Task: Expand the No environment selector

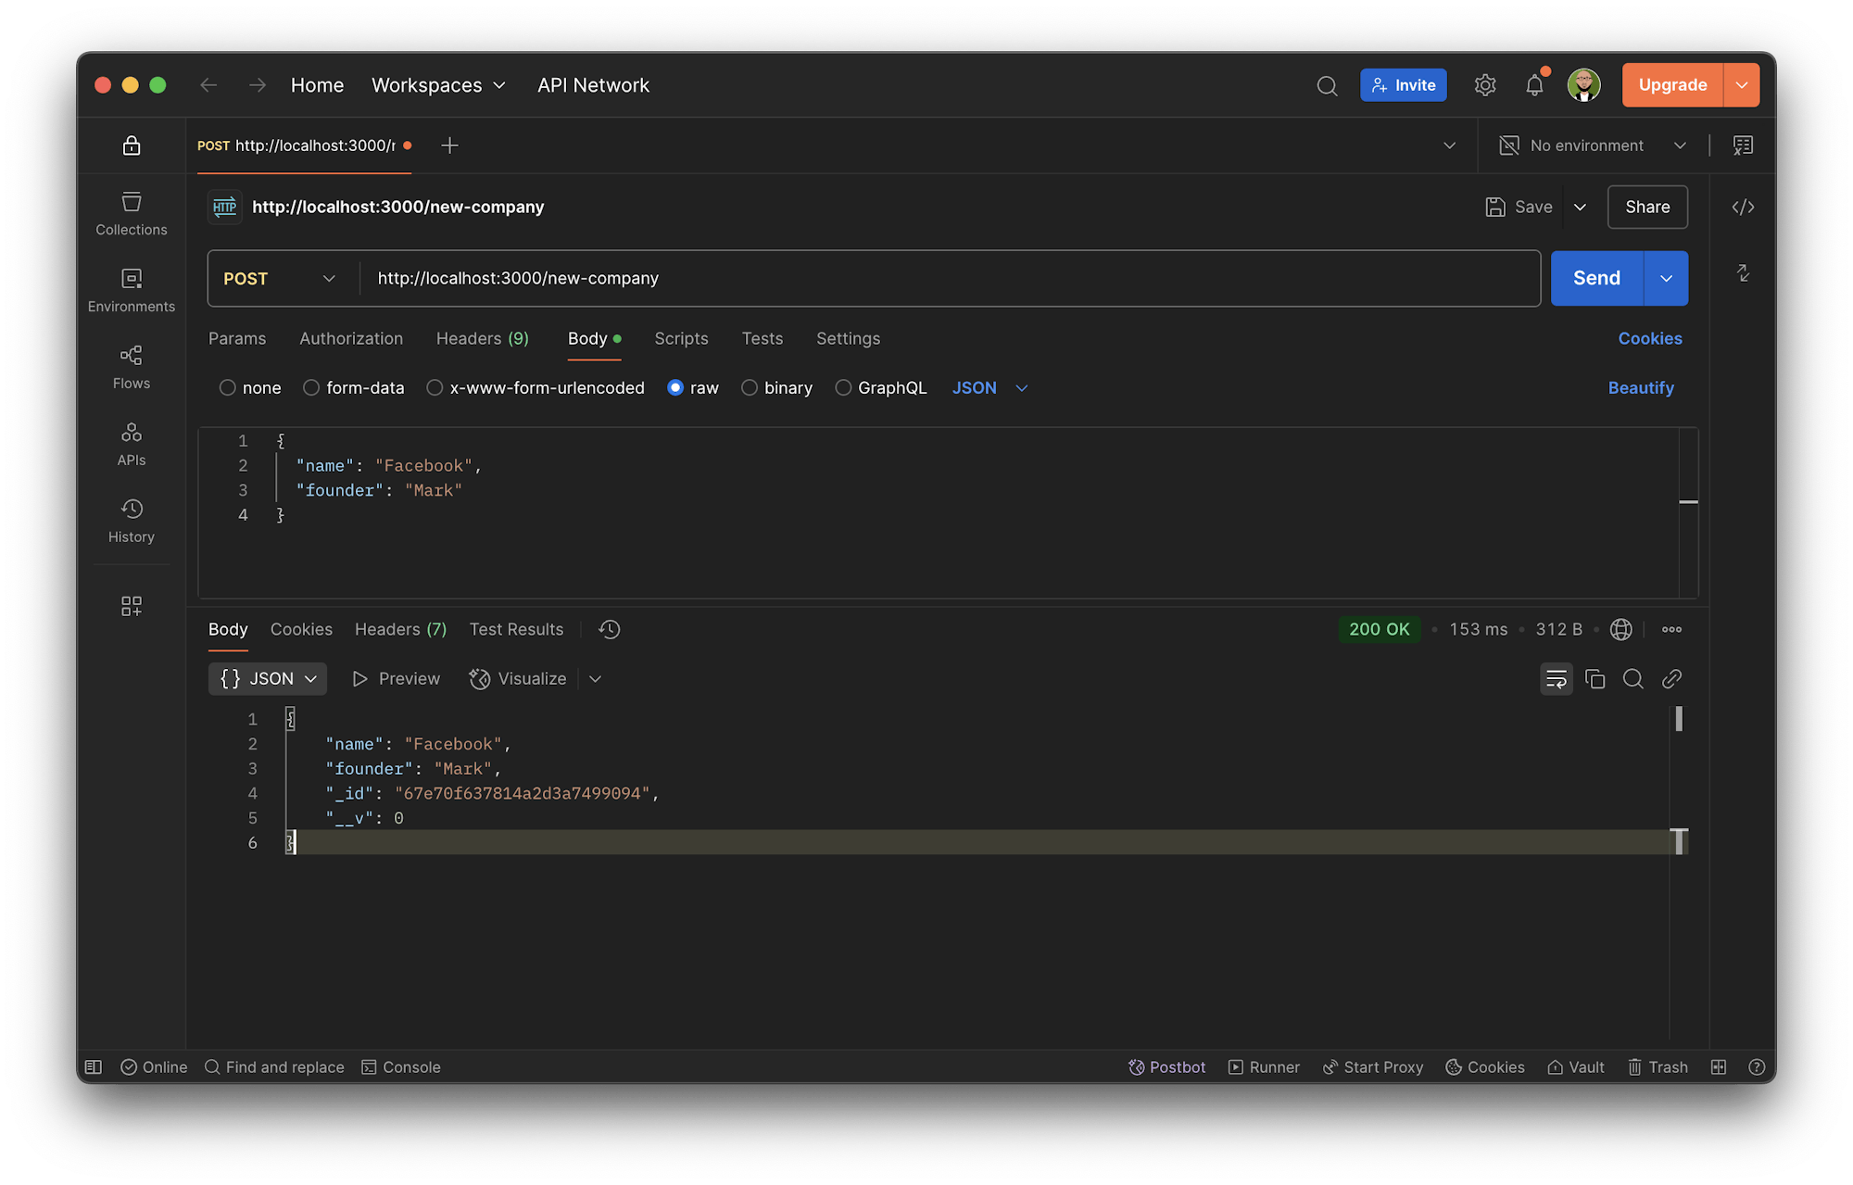Action: click(1593, 145)
